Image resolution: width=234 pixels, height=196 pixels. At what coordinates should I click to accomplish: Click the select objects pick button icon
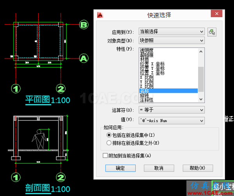click(212, 32)
